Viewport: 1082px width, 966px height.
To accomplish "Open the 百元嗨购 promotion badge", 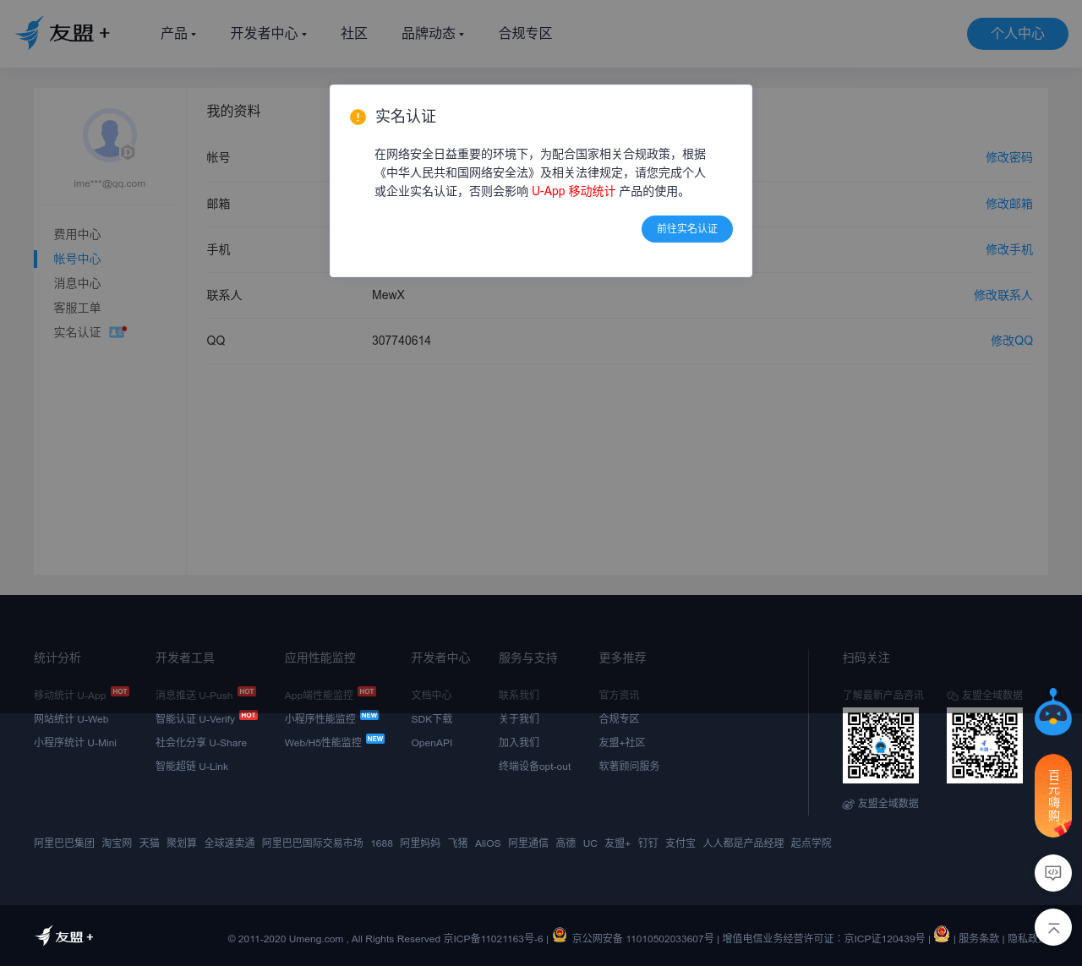I will click(x=1053, y=795).
